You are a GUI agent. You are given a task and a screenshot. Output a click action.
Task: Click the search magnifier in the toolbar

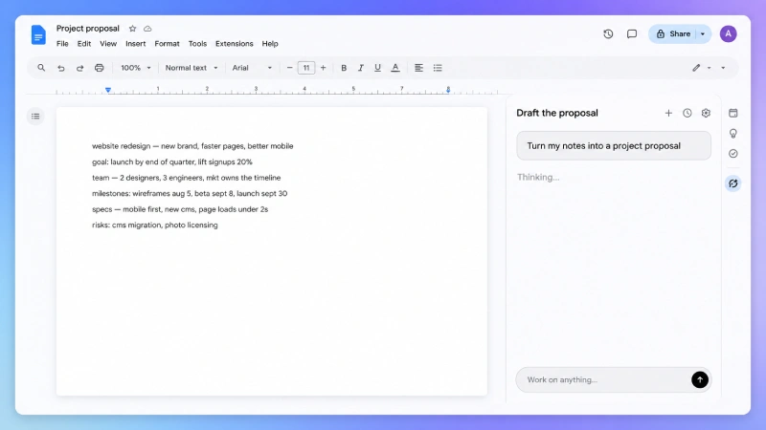(x=41, y=68)
